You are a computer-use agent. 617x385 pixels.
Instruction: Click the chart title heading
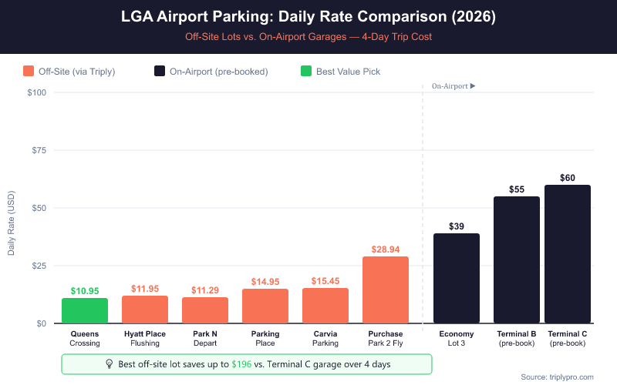(x=308, y=17)
